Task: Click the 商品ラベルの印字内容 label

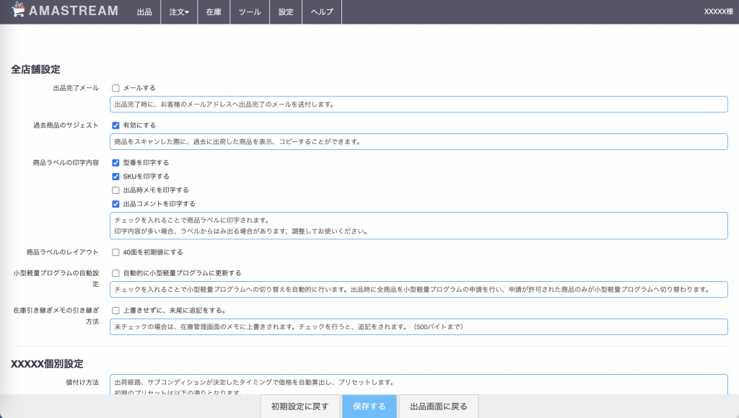Action: click(66, 162)
